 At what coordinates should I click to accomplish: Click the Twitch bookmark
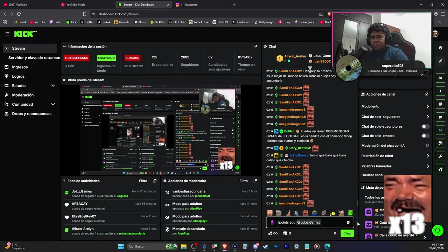click(x=56, y=22)
